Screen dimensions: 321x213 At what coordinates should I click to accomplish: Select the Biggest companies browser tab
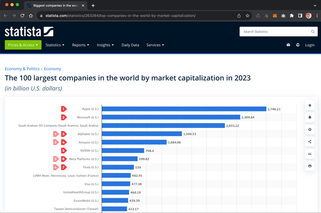tap(56, 5)
